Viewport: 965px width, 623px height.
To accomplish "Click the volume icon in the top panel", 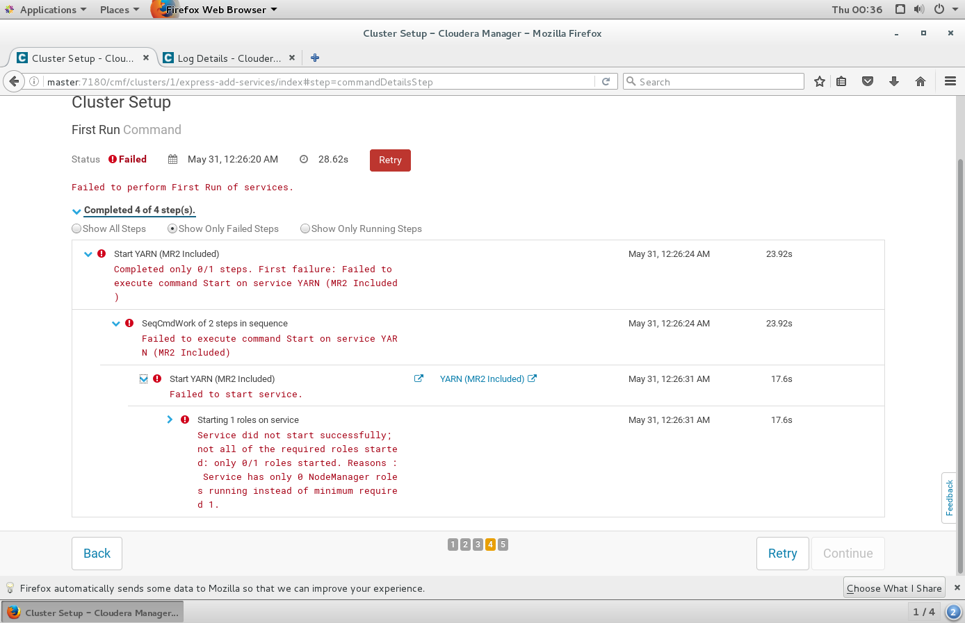I will click(919, 9).
